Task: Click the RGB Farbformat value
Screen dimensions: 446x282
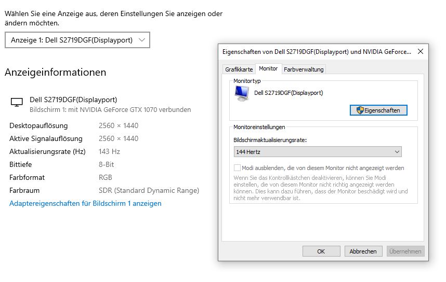Action: [105, 178]
